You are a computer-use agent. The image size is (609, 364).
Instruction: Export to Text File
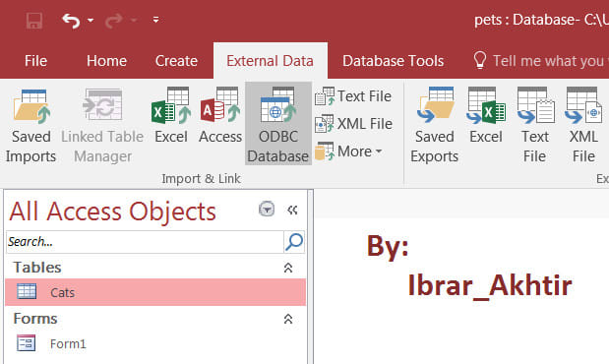point(535,125)
